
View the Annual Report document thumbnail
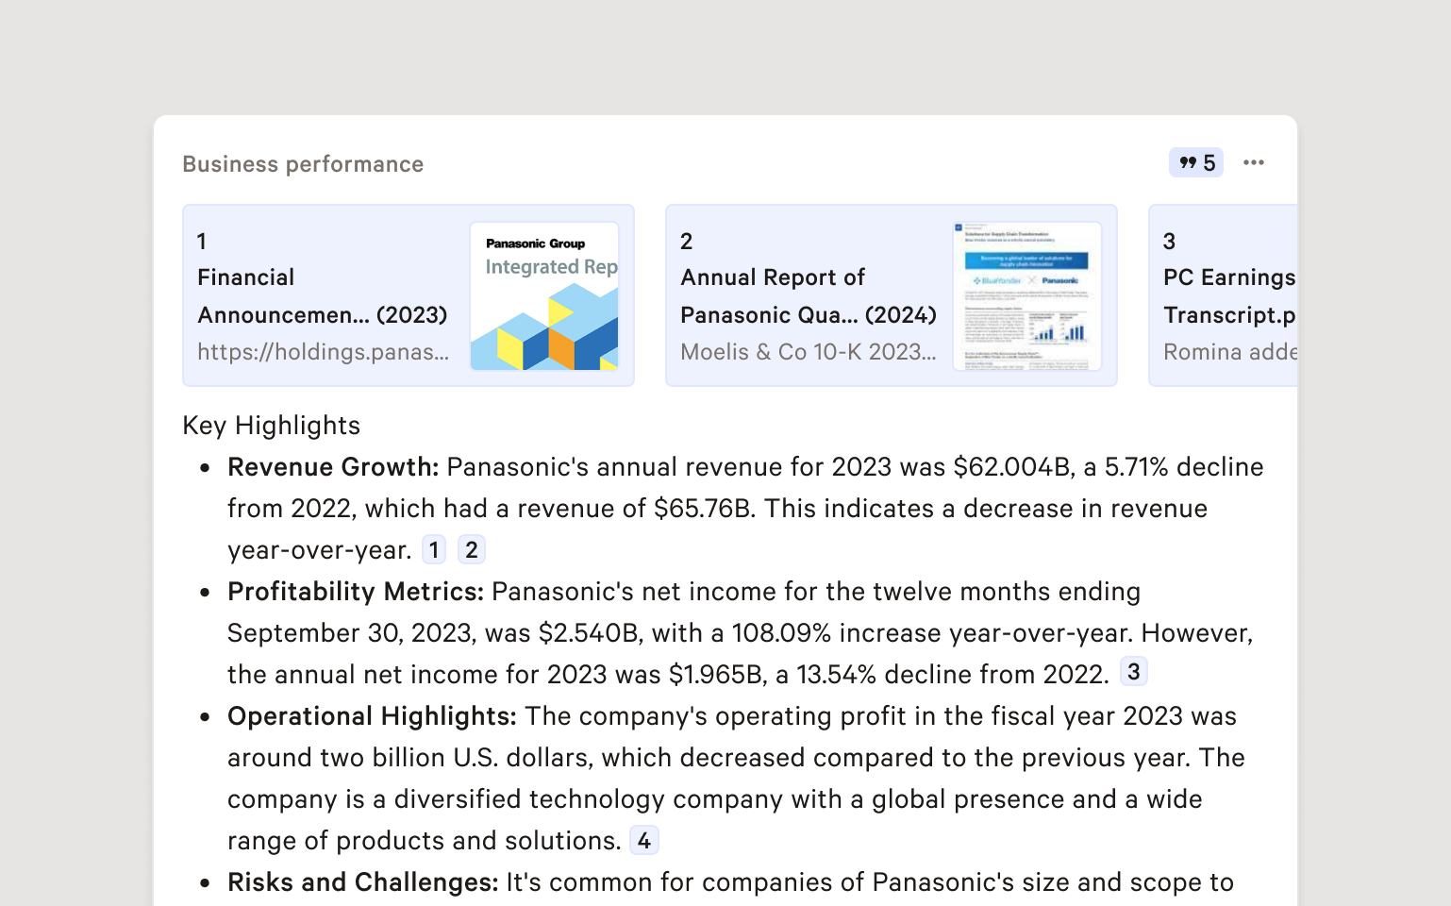(1027, 295)
